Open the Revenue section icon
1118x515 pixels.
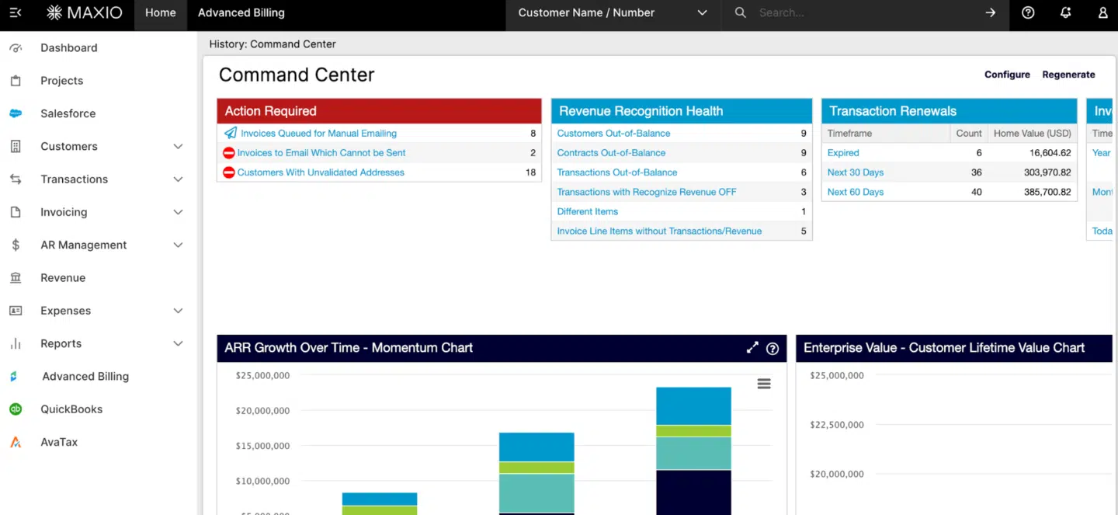coord(16,277)
